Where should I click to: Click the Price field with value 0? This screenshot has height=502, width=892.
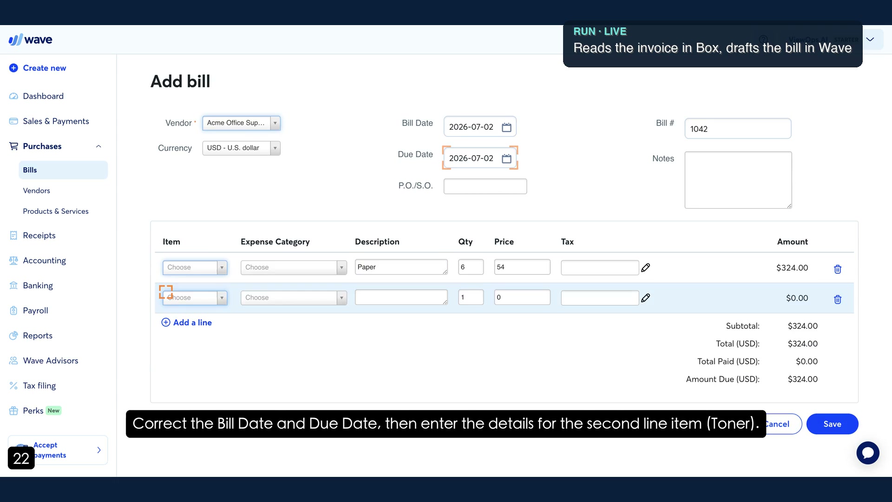522,297
